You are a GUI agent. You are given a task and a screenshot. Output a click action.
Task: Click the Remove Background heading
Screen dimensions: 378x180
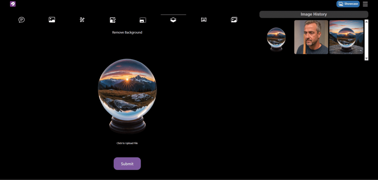point(127,32)
